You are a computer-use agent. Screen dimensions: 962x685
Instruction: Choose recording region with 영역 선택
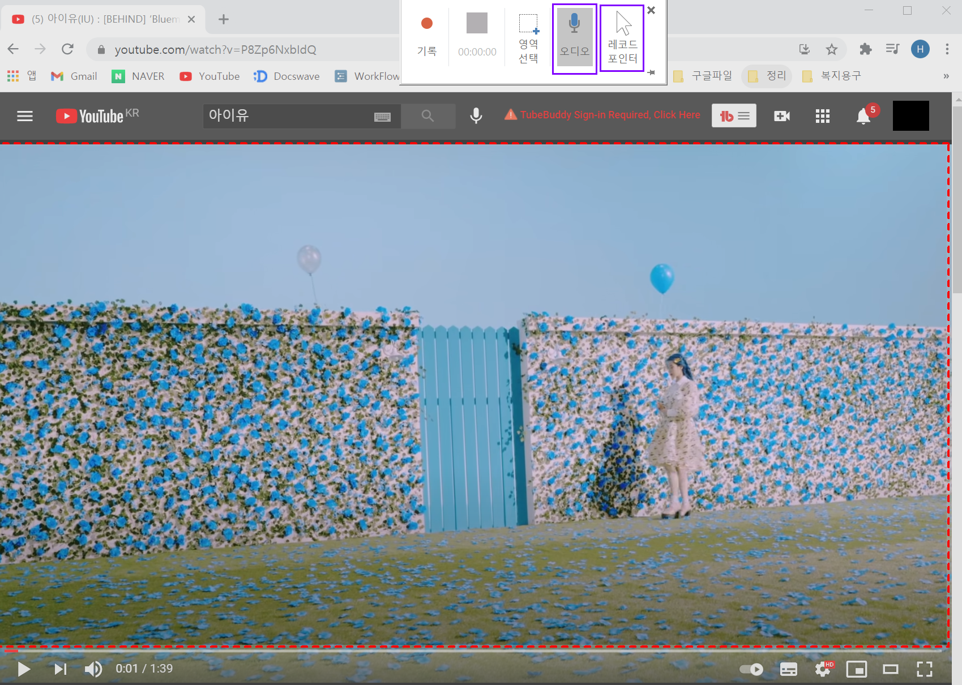tap(528, 37)
